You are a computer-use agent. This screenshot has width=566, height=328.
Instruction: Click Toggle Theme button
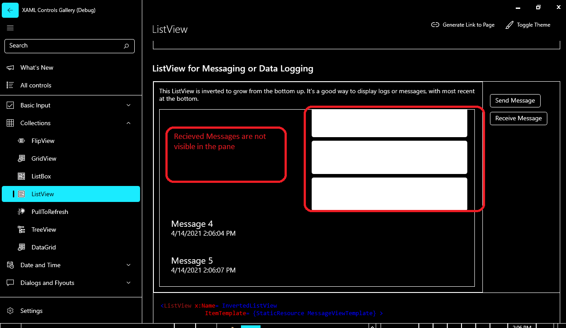(528, 25)
